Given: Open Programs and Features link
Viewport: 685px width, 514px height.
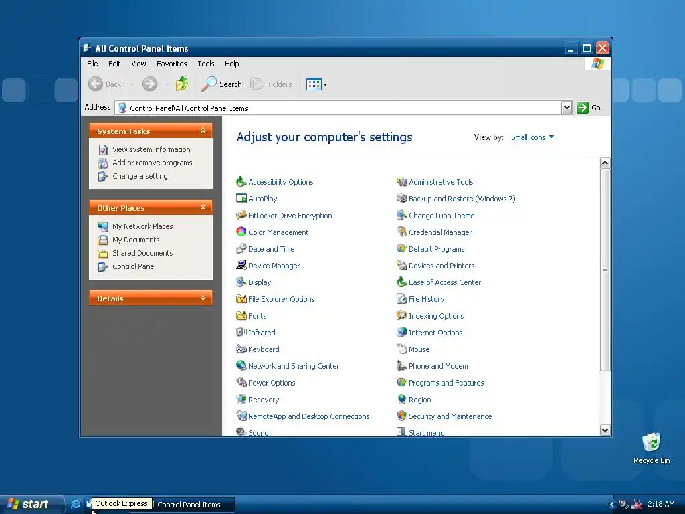Looking at the screenshot, I should pos(446,382).
